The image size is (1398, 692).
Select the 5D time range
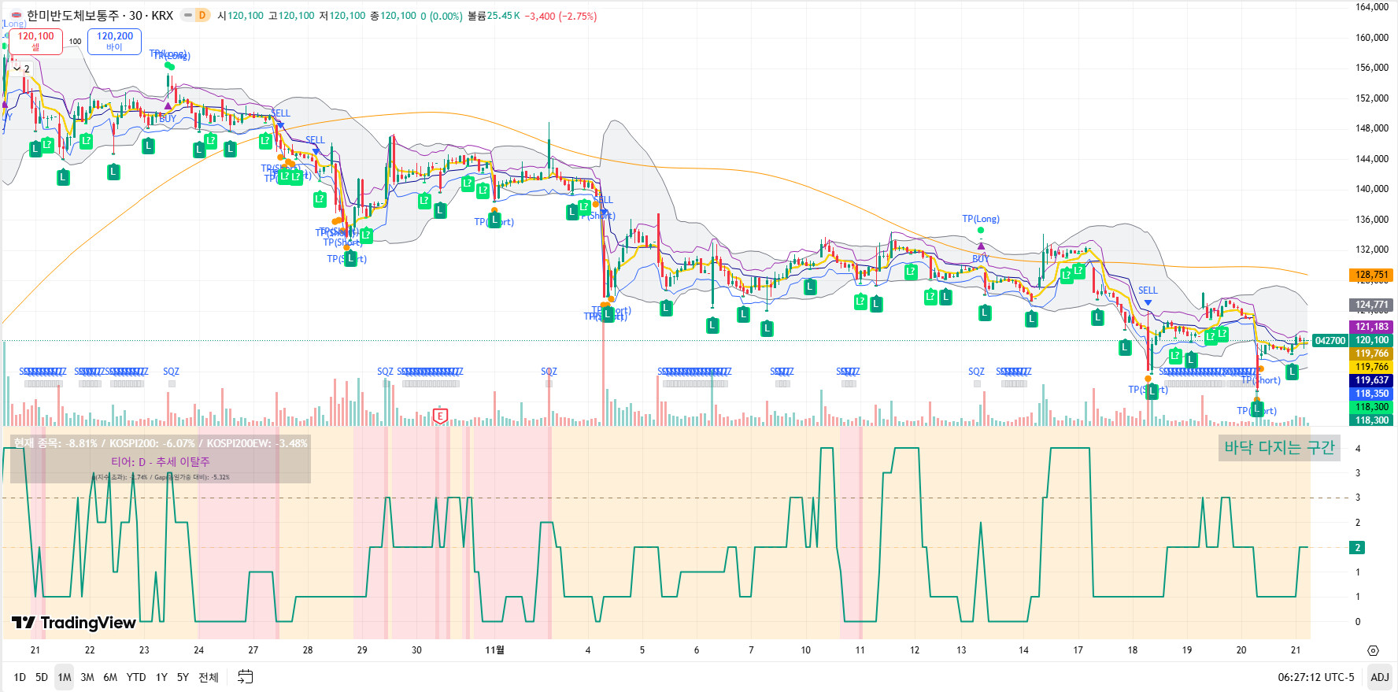coord(42,677)
